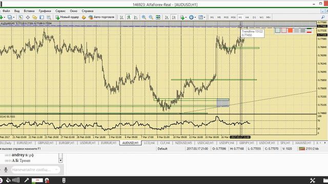Expand the Periods dropdown arrow
328x184 pixels.
pyautogui.click(x=195, y=17)
